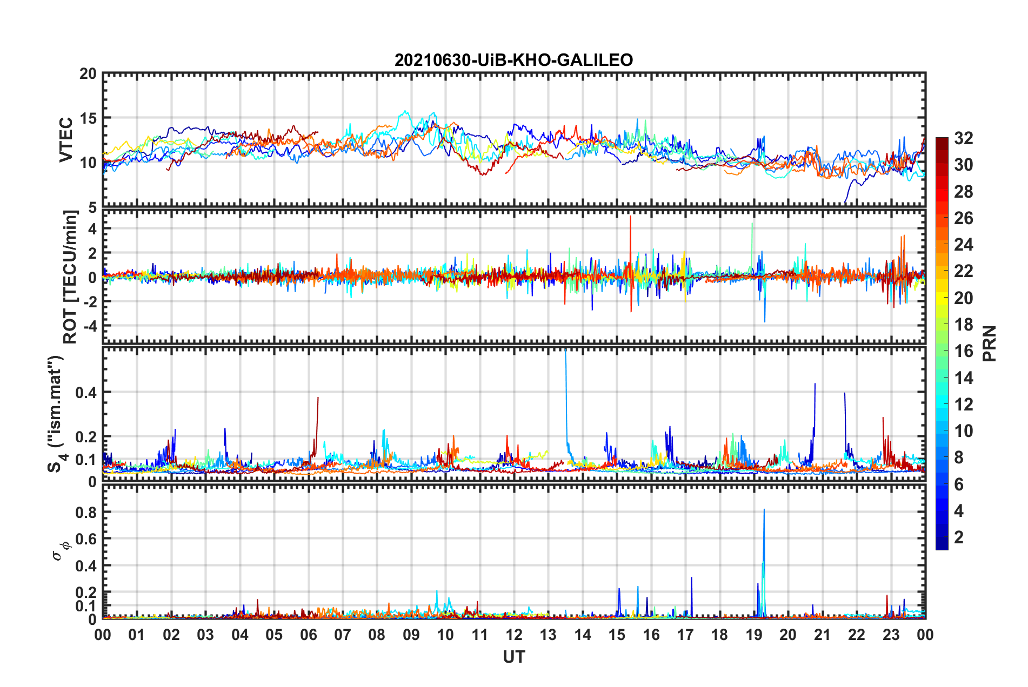Select colorbar tick label 12

[x=963, y=405]
